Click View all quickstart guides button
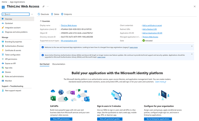 point(110,119)
